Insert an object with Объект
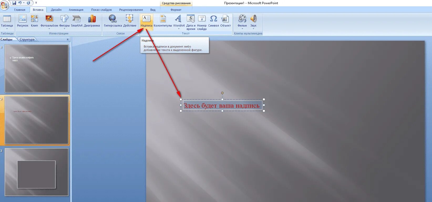Screen dimensions: 432x202 click(x=225, y=21)
